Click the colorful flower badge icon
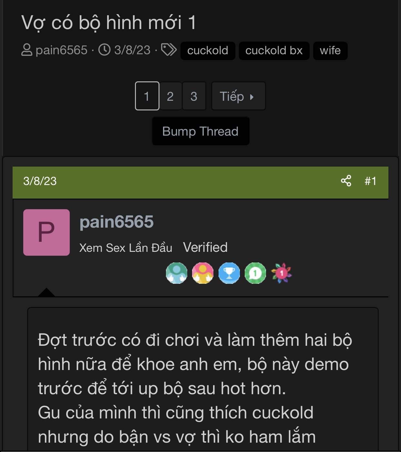Screen dimensions: 401x452 pos(282,273)
